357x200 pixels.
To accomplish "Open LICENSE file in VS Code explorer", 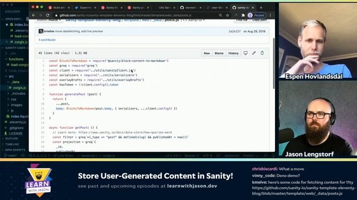I will 16,133.
